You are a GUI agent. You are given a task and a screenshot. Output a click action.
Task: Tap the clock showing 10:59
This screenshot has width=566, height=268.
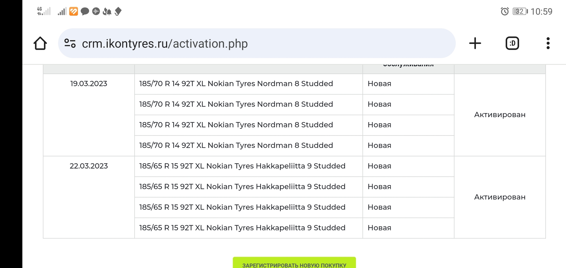click(541, 11)
